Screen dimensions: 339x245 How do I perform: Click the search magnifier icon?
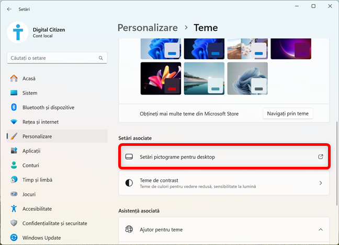[x=101, y=57]
